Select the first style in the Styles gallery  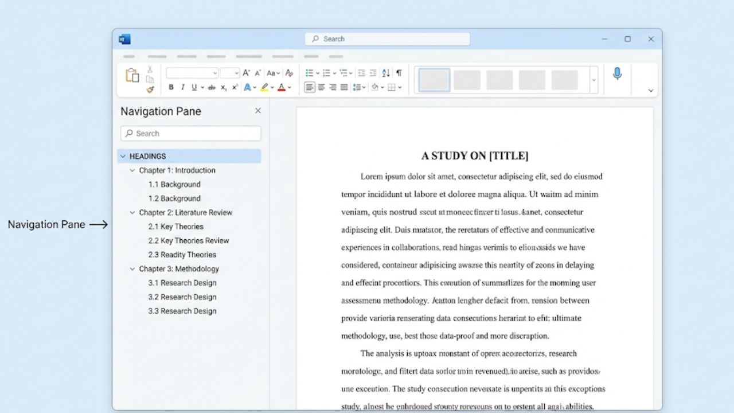(434, 80)
